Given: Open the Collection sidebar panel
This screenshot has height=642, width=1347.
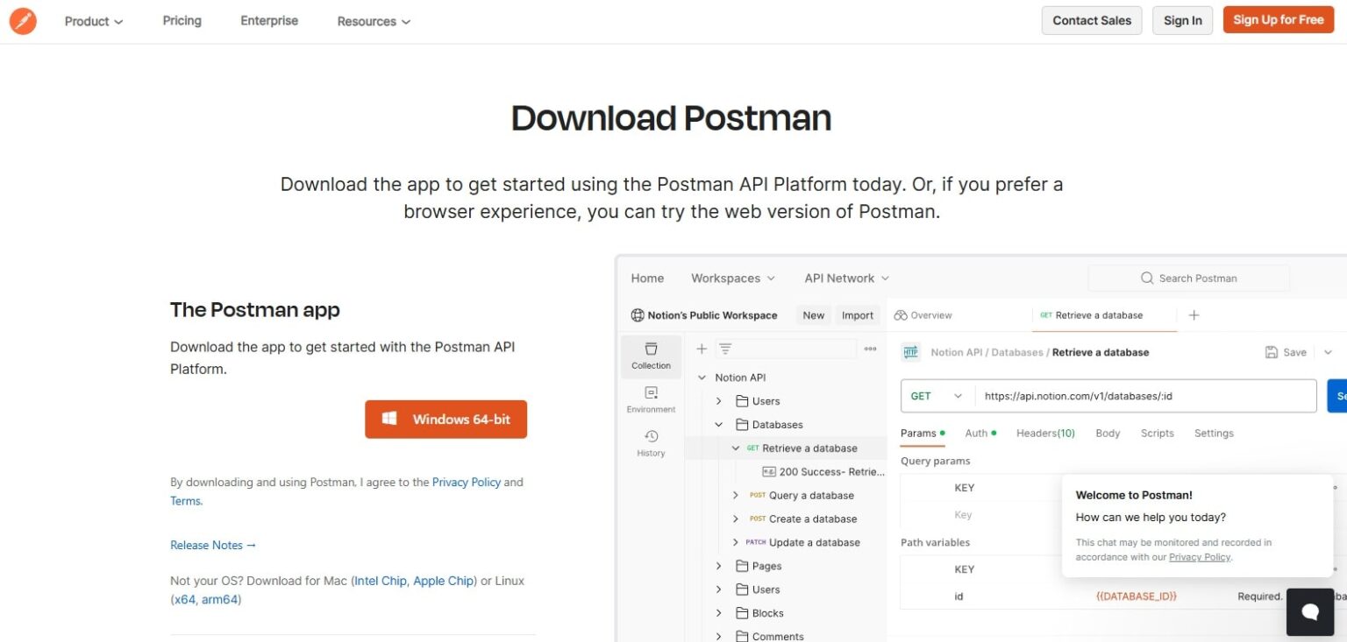Looking at the screenshot, I should (650, 356).
